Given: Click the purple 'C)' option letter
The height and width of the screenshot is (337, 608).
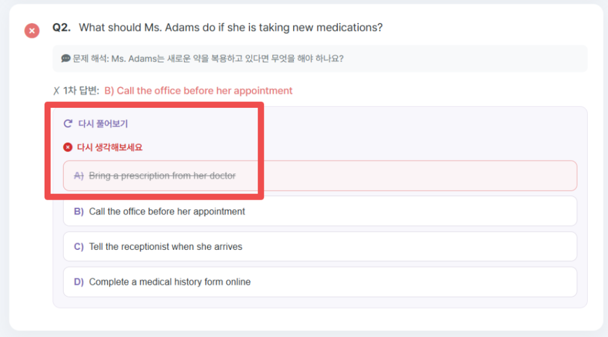Looking at the screenshot, I should [78, 246].
